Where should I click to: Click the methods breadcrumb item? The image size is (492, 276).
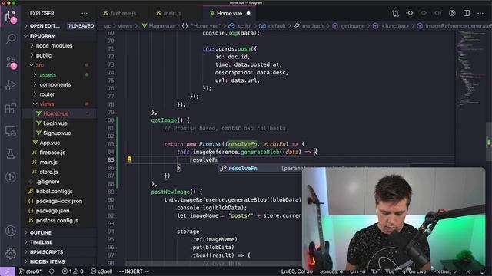pyautogui.click(x=313, y=26)
